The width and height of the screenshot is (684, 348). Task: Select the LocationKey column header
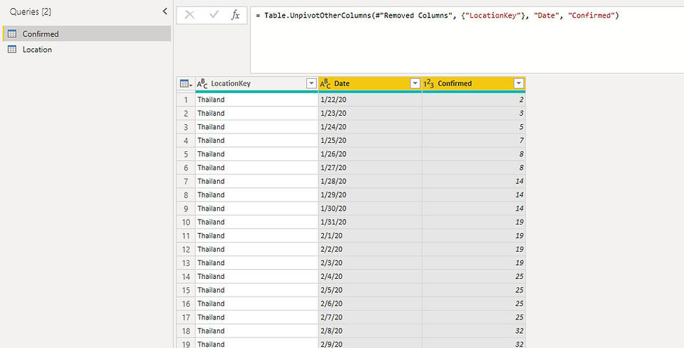[x=257, y=84]
